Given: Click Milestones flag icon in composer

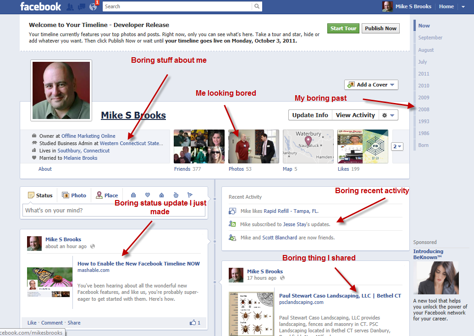Looking at the screenshot, I should (190, 195).
